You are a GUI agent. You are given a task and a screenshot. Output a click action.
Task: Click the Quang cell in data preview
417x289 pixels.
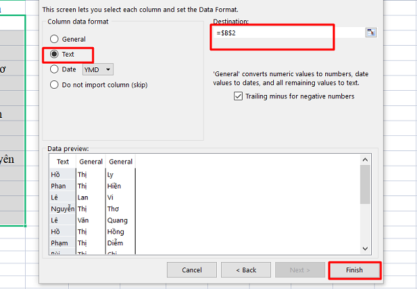tap(117, 220)
